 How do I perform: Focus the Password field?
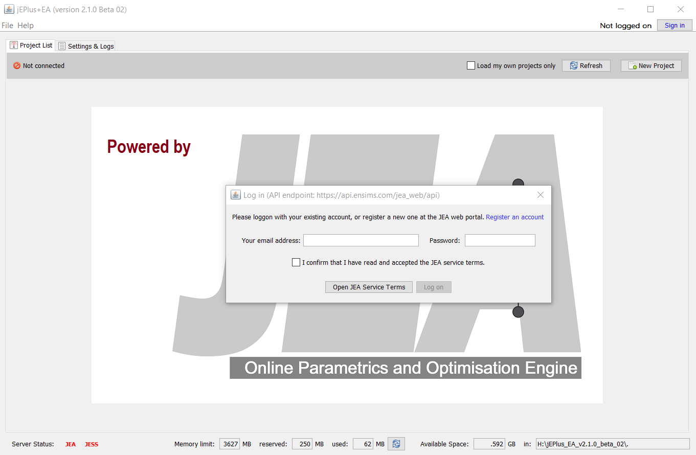(x=500, y=240)
